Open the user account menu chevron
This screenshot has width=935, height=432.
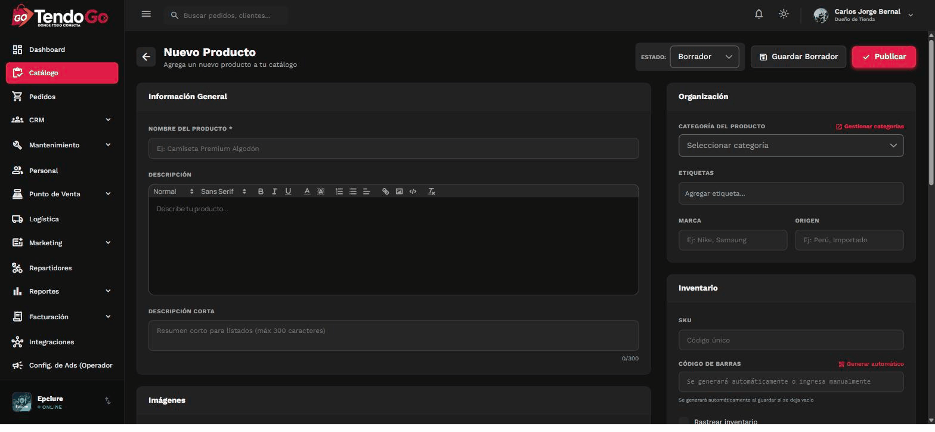(911, 16)
